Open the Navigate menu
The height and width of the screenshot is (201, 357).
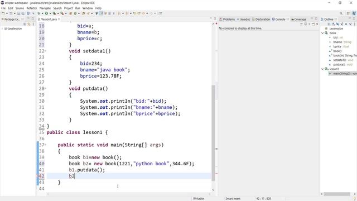(x=45, y=8)
